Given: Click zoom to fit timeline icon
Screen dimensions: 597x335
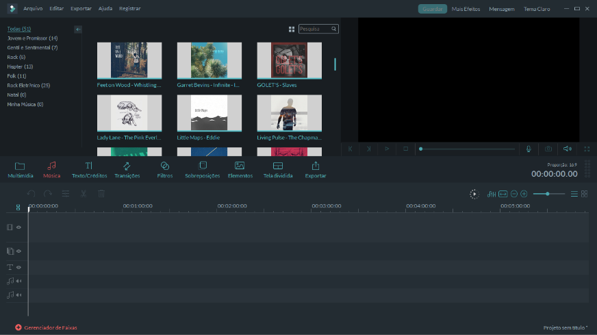Looking at the screenshot, I should [x=503, y=194].
